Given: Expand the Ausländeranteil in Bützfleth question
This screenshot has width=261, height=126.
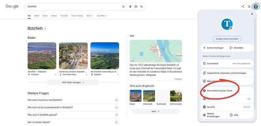Looking at the screenshot, I should [x=73, y=107].
